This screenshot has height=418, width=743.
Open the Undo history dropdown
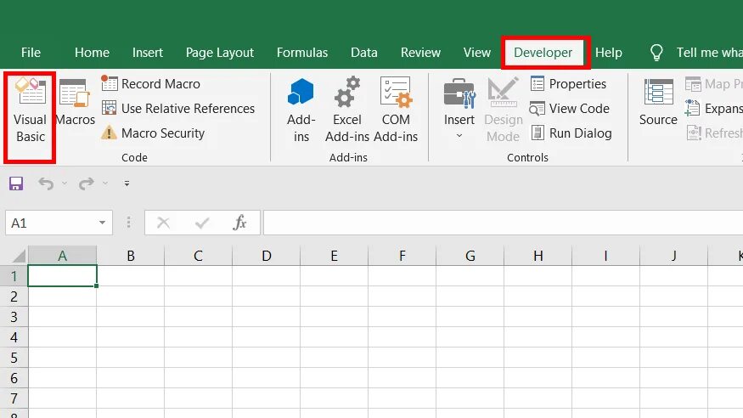(65, 184)
